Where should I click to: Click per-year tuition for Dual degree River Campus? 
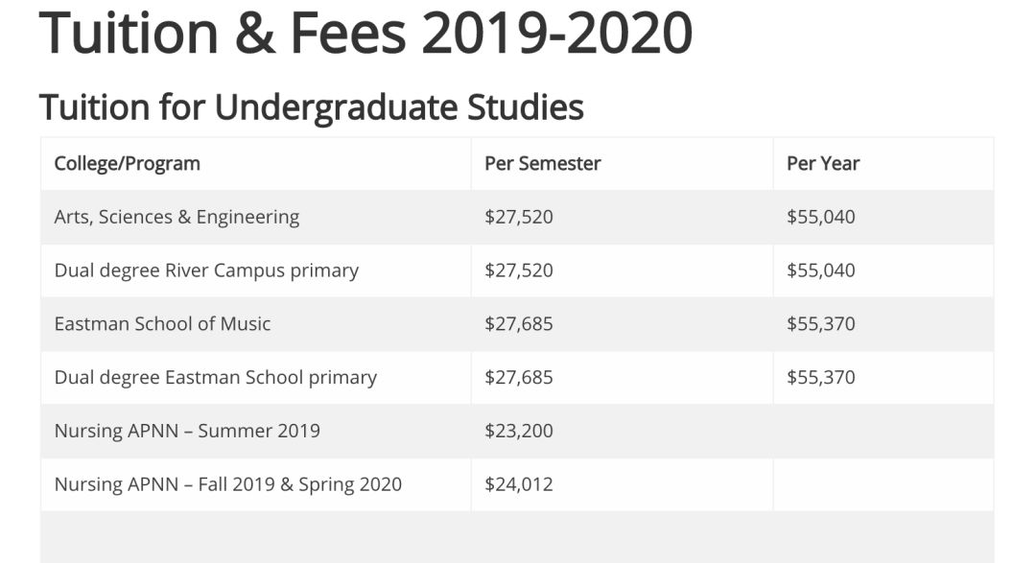pos(820,270)
